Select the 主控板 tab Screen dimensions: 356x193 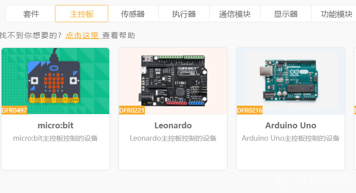tap(82, 14)
